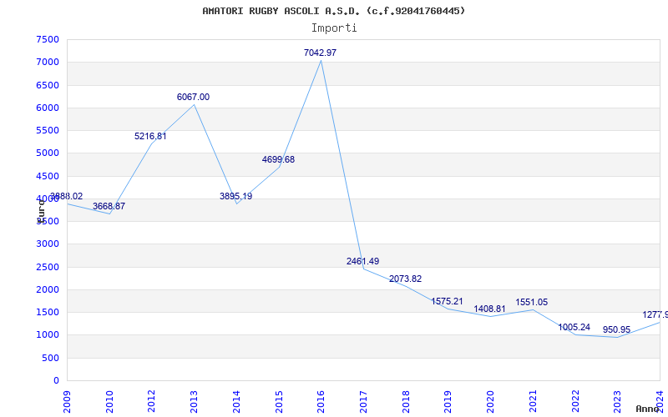Click the Importi subtitle

click(x=334, y=28)
